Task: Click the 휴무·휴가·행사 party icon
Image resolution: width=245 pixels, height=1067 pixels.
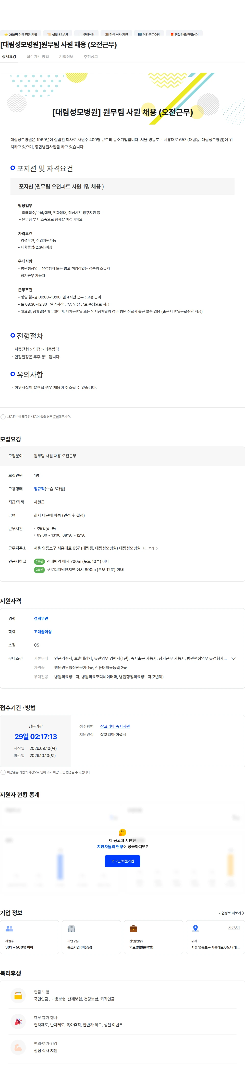Action: pyautogui.click(x=18, y=1021)
